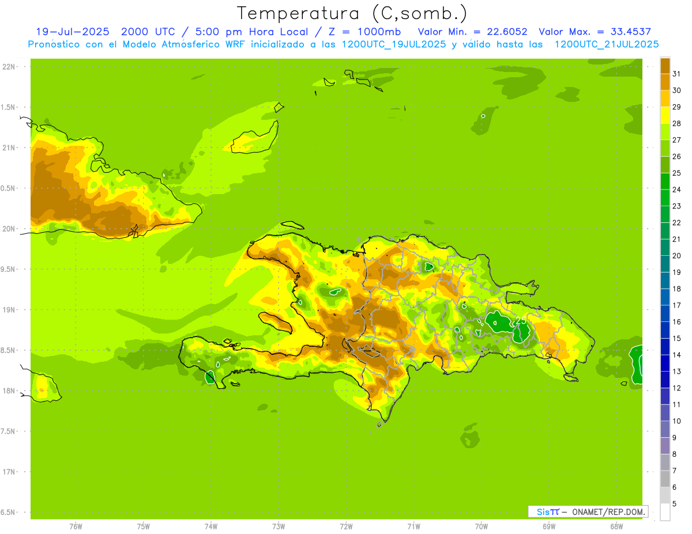The width and height of the screenshot is (692, 534).
Task: Pick the blue legend band between 15 and 16
Action: pos(665,330)
